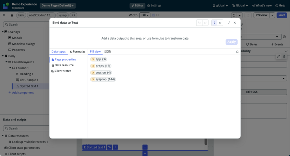Open Client state parameters

pos(24,148)
